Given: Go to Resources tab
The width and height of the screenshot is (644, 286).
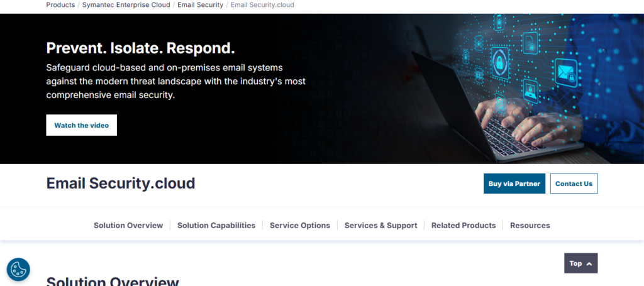Looking at the screenshot, I should click(530, 225).
